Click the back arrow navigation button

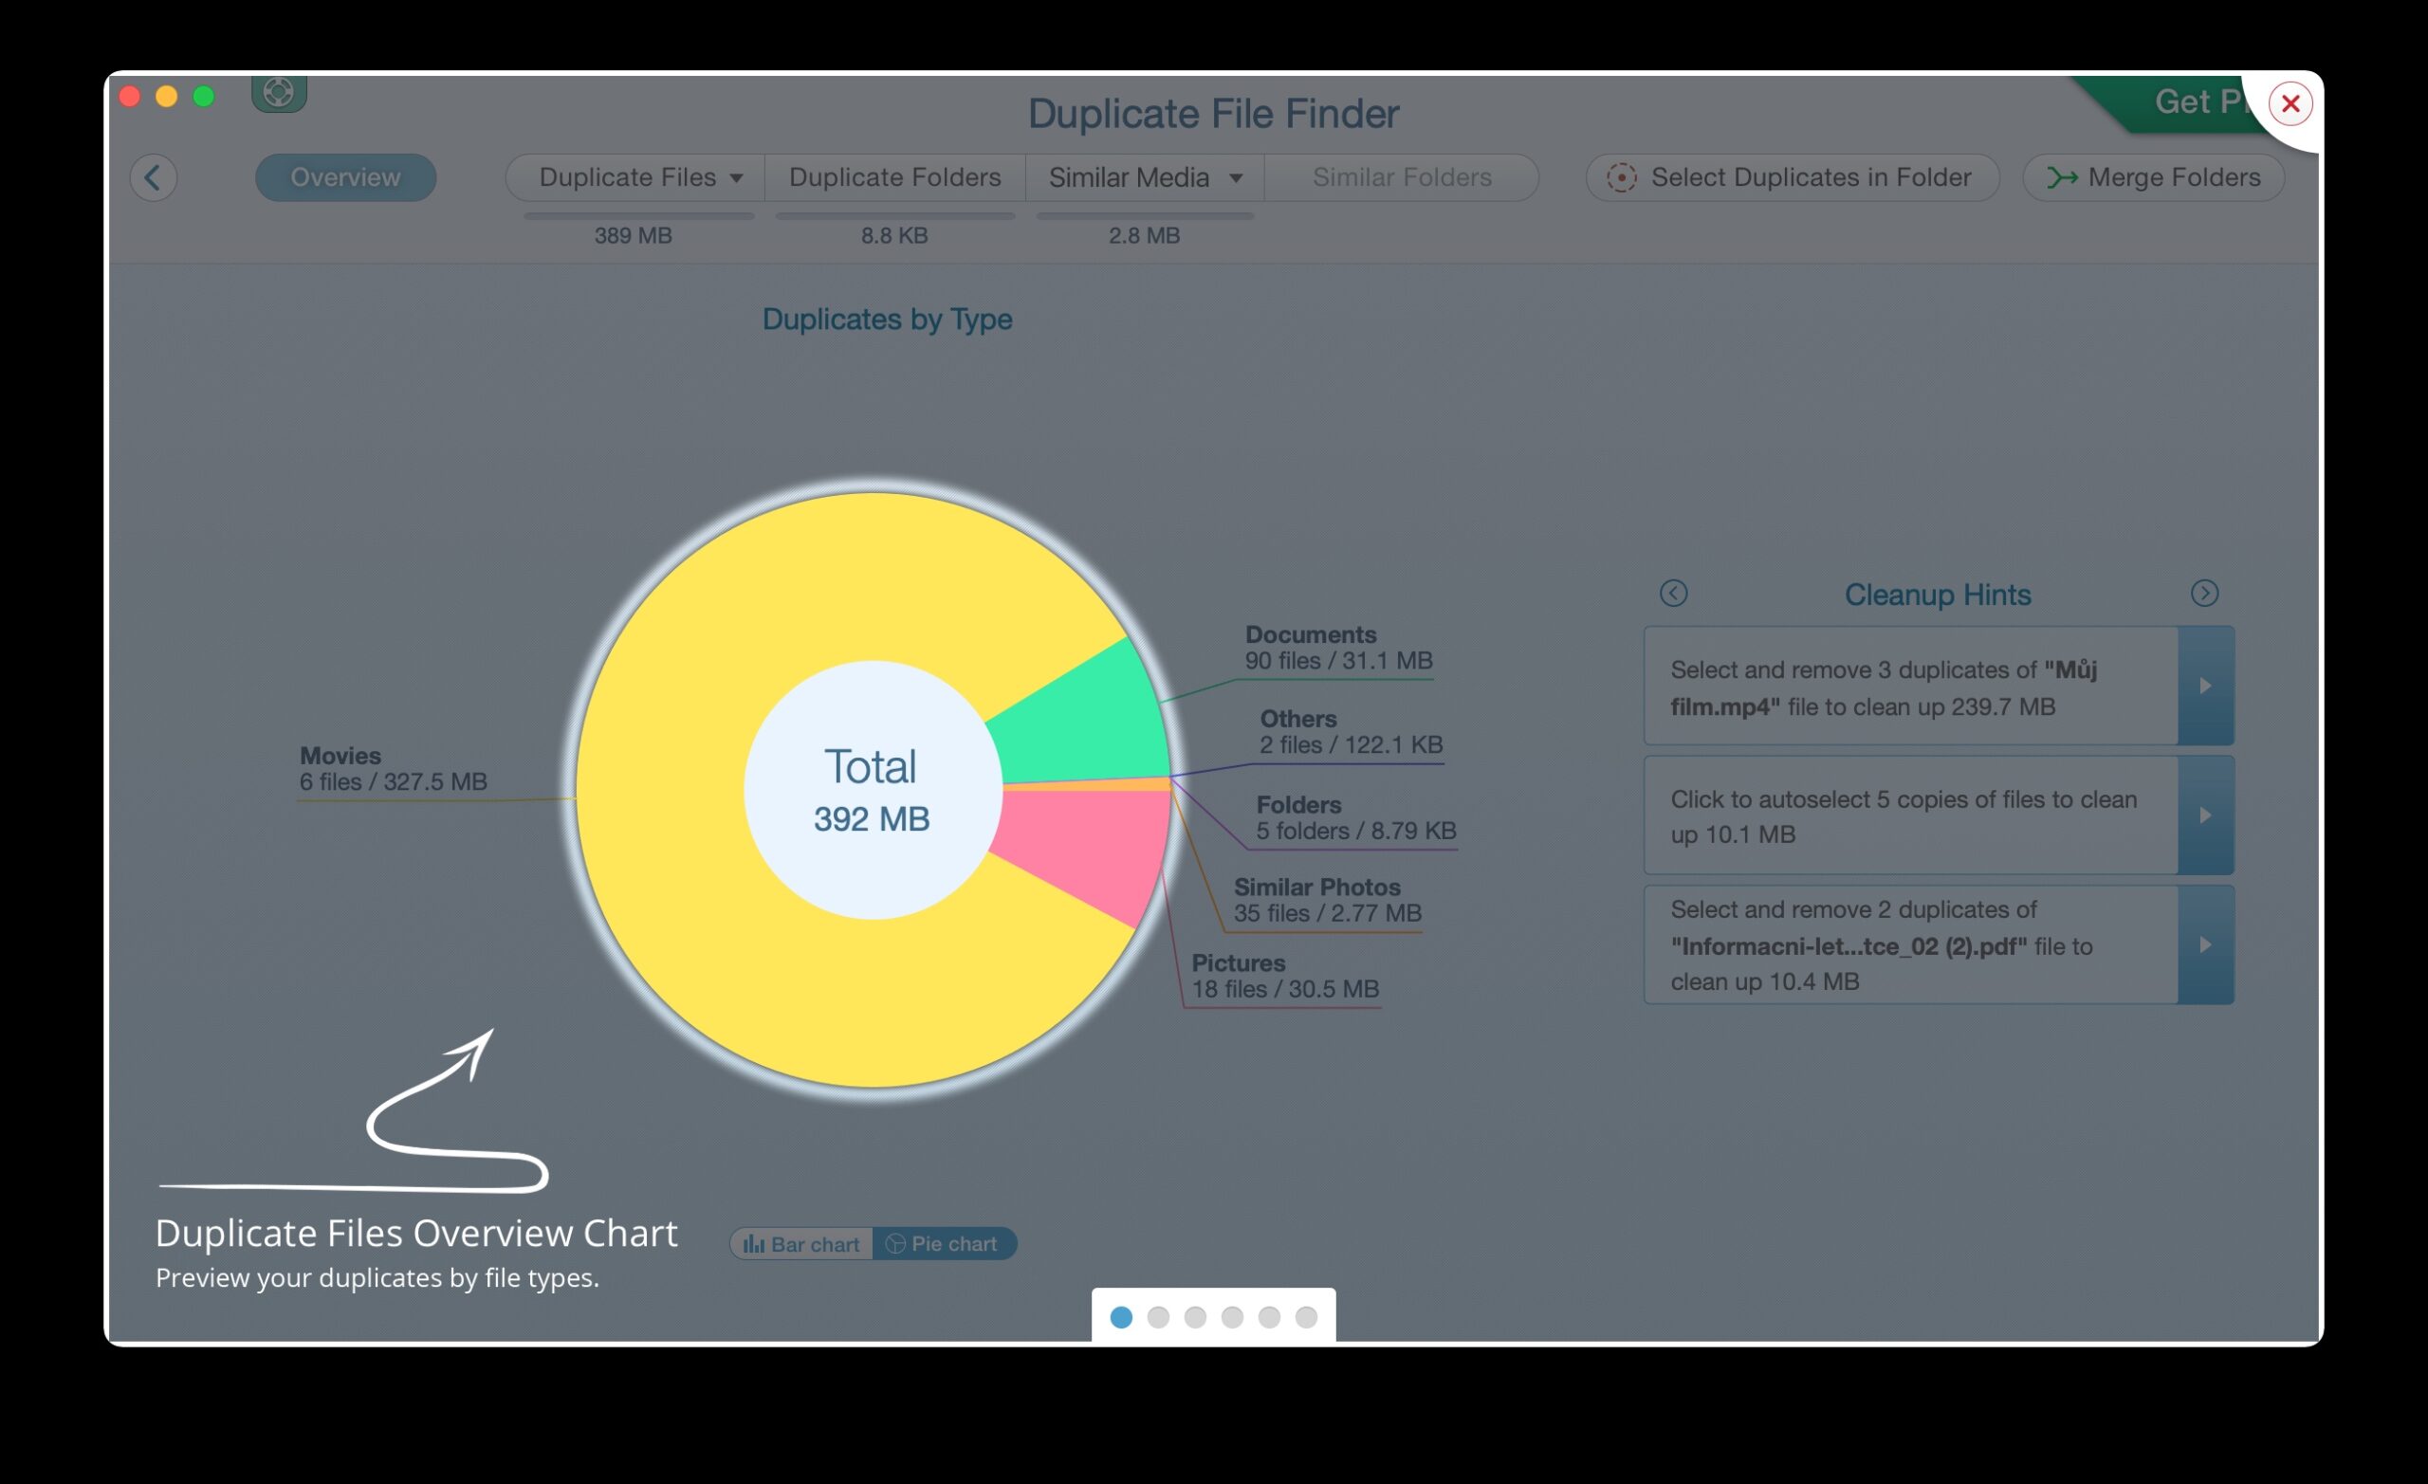(x=154, y=177)
